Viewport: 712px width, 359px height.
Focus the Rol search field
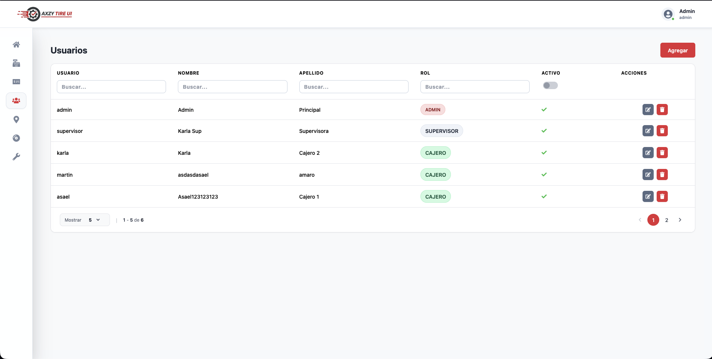[475, 87]
